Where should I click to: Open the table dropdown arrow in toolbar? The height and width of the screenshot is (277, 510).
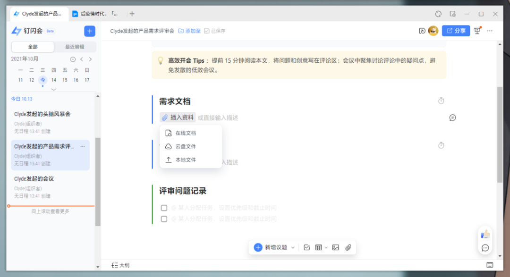[x=326, y=248]
